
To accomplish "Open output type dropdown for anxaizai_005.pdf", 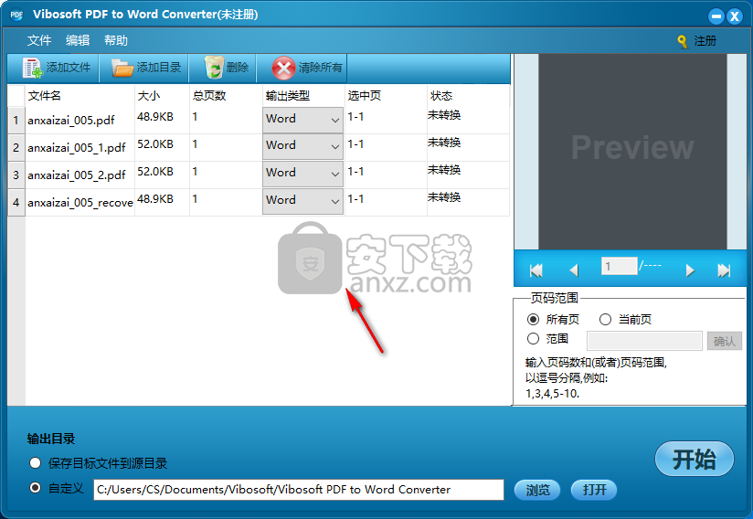I will (303, 120).
